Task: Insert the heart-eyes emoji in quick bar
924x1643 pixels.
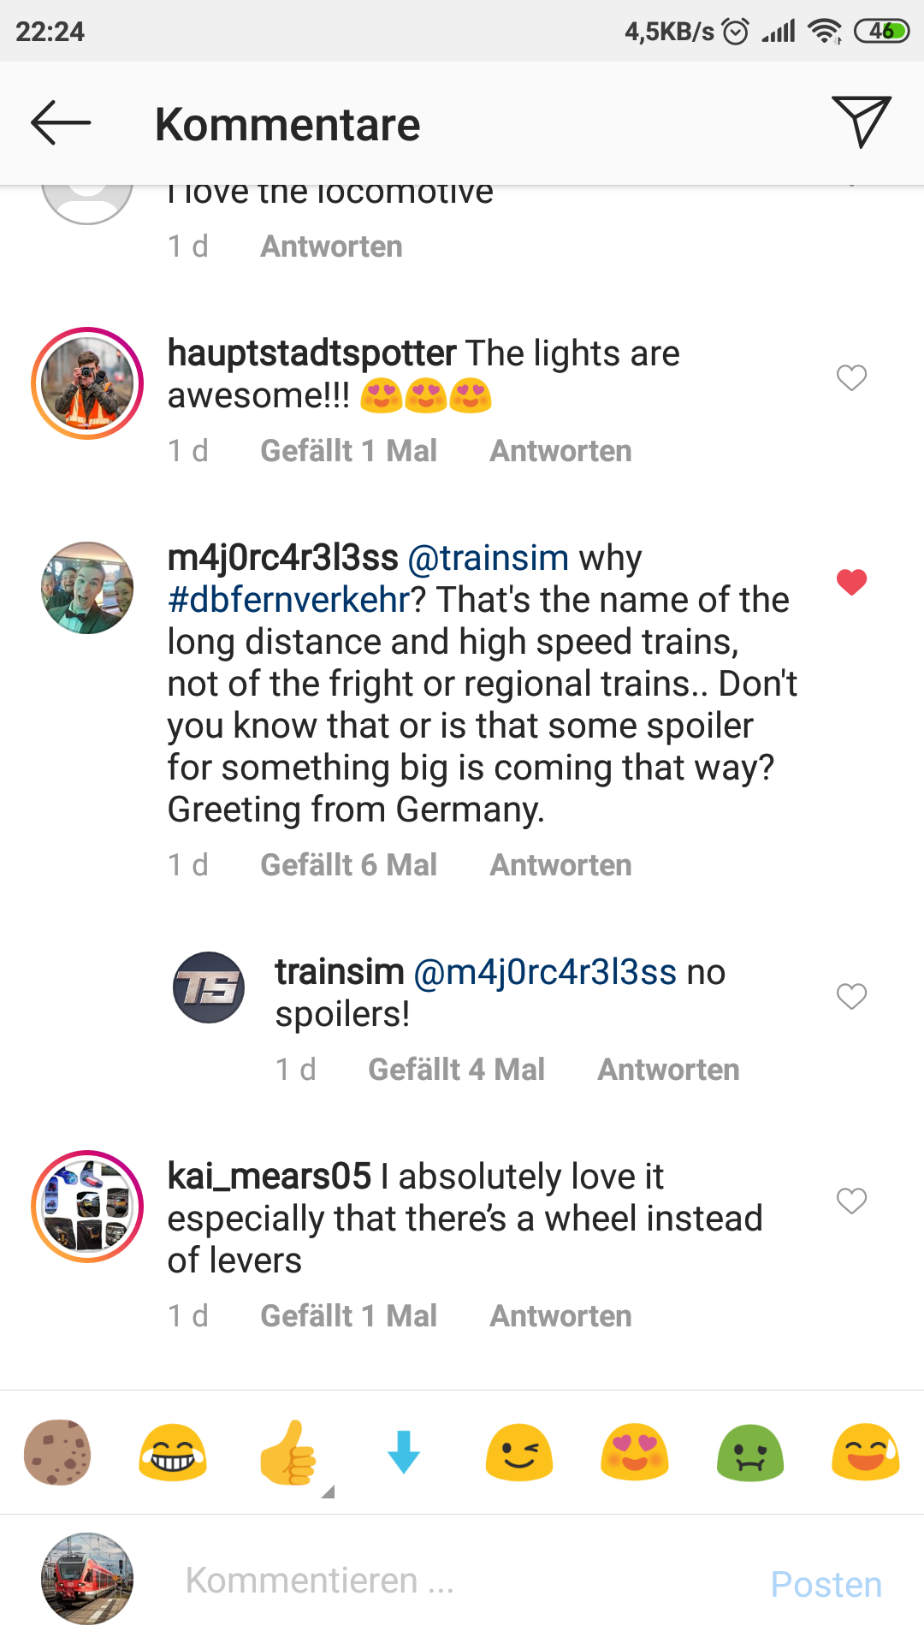Action: coord(635,1452)
